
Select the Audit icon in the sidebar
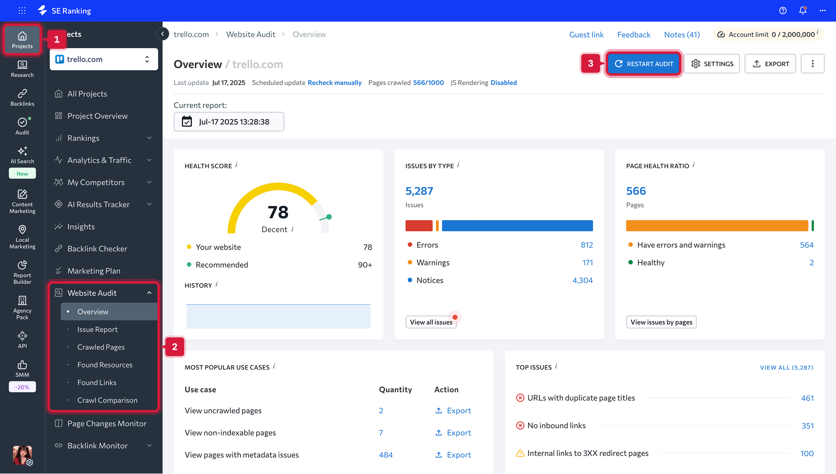[22, 125]
